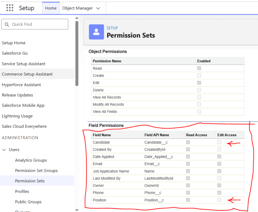Open Analytics Groups under Users
Image resolution: width=258 pixels, height=212 pixels.
tap(31, 160)
